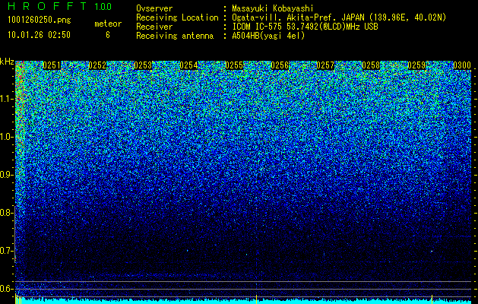
Task: Click the 1.1 kHz axis label
Action: [x=7, y=99]
